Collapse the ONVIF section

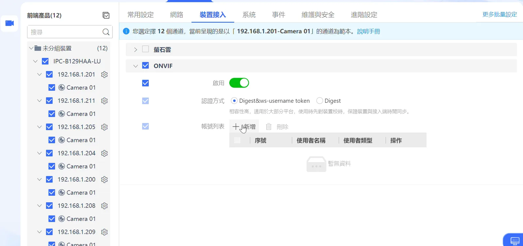pyautogui.click(x=135, y=66)
